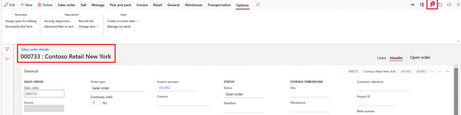461x115 pixels.
Task: Click the Sales order details link
Action: coord(35,49)
